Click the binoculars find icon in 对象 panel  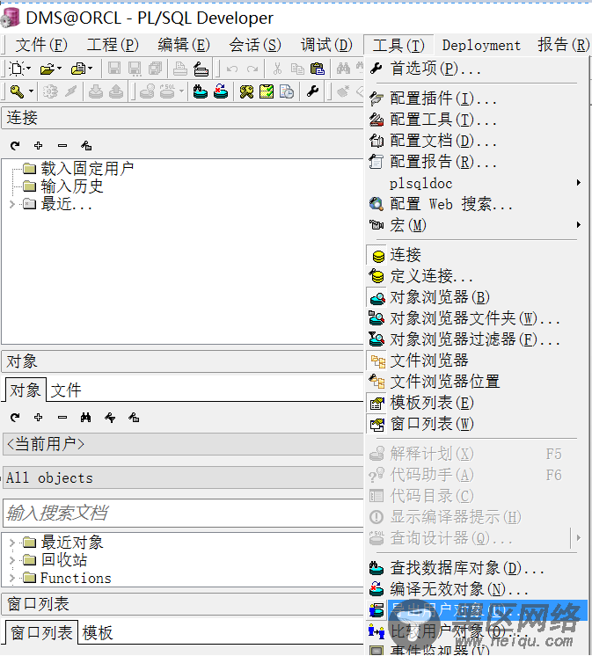pyautogui.click(x=86, y=417)
